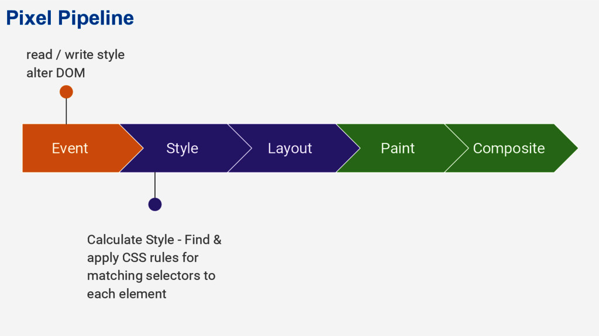Click the 'Calculate Style - Find &' line
This screenshot has width=599, height=336.
pyautogui.click(x=154, y=240)
